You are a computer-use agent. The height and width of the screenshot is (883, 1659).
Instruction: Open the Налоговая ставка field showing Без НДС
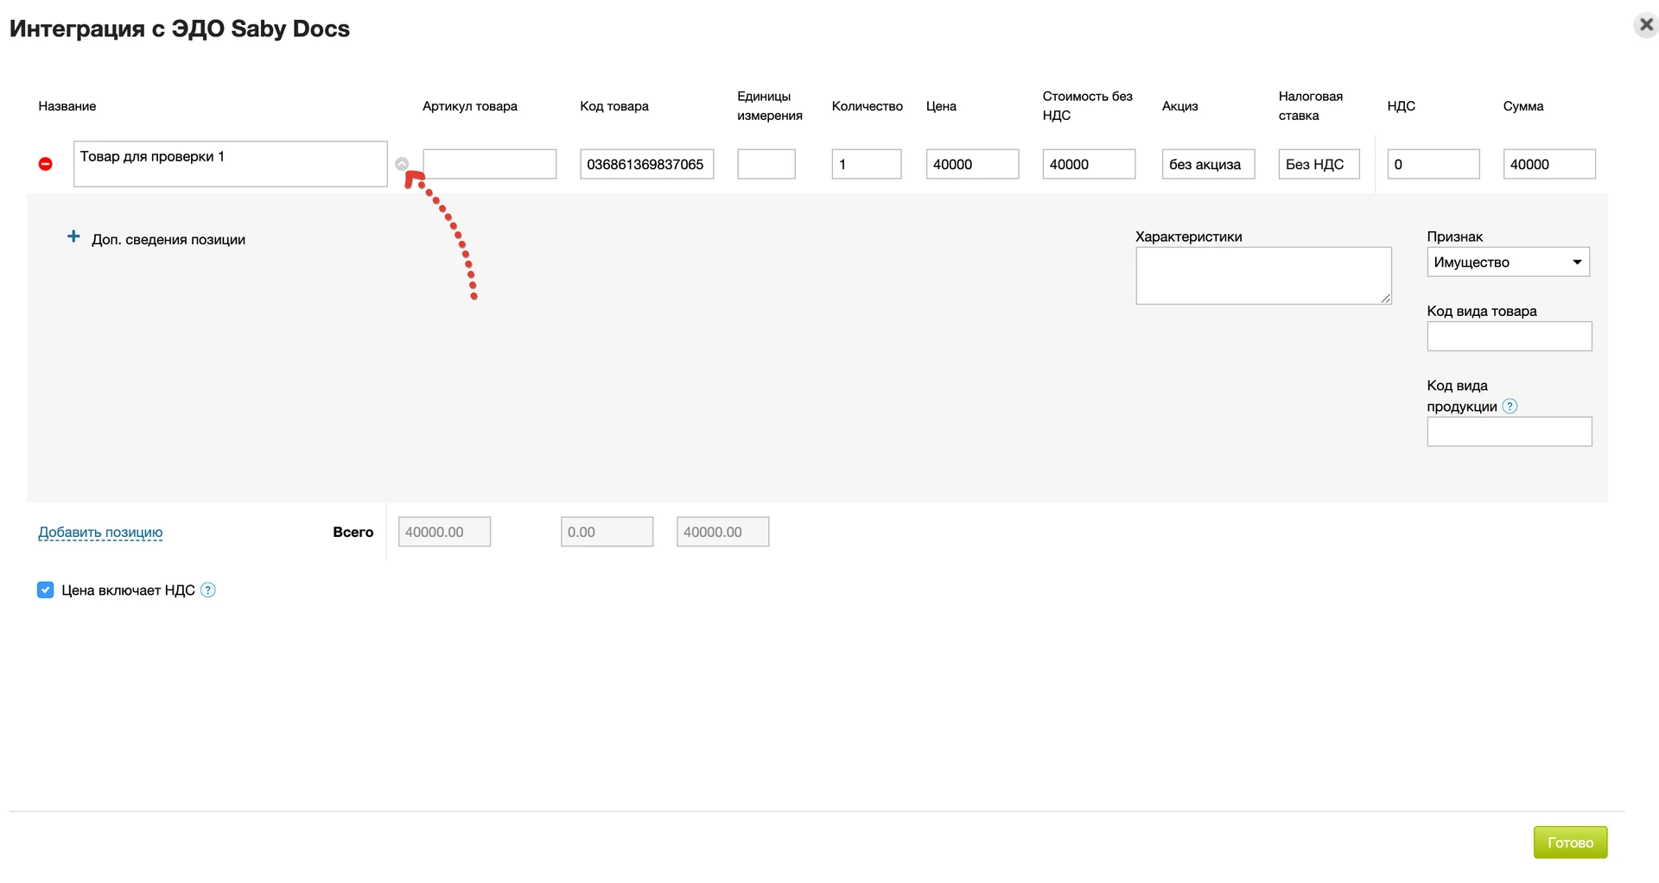point(1319,164)
